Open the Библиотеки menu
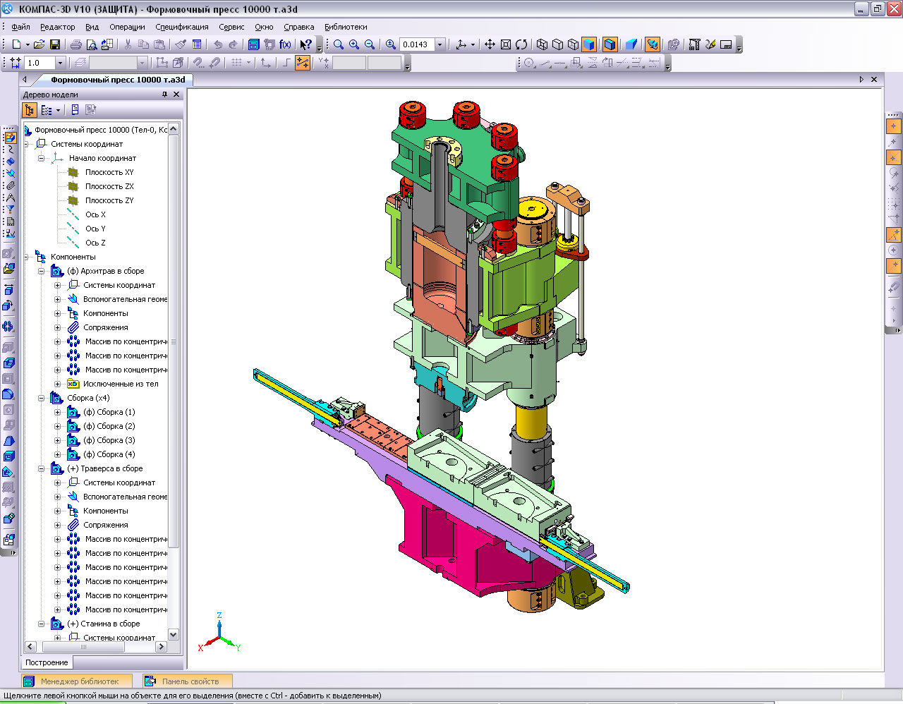 click(346, 27)
